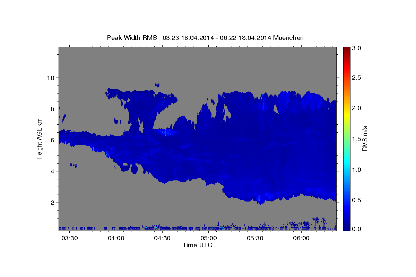Click the colorbar value 1.5
The width and height of the screenshot is (416, 277).
pos(357,139)
